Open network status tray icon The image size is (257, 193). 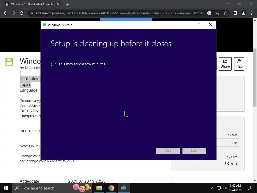point(219,188)
